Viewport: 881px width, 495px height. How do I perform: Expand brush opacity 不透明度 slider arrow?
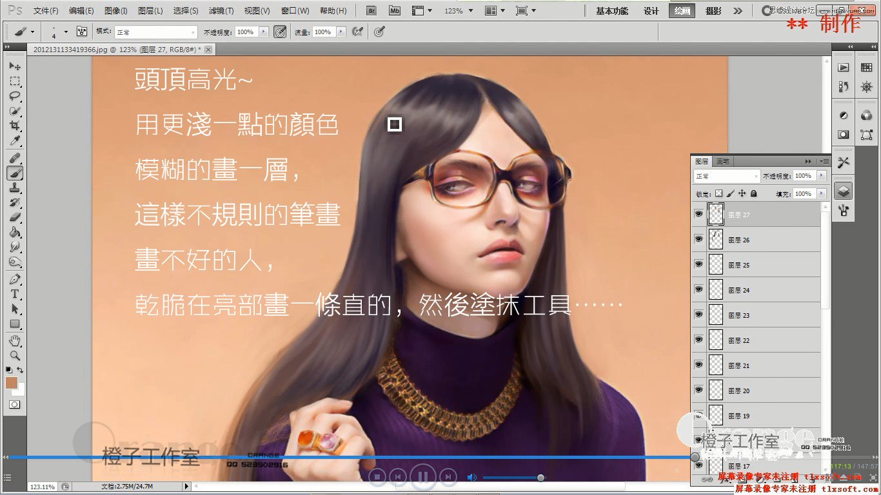[263, 32]
